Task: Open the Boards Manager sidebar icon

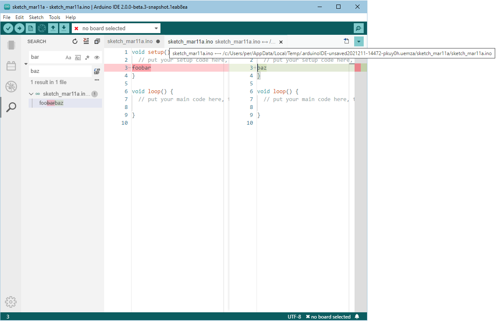Action: point(11,45)
